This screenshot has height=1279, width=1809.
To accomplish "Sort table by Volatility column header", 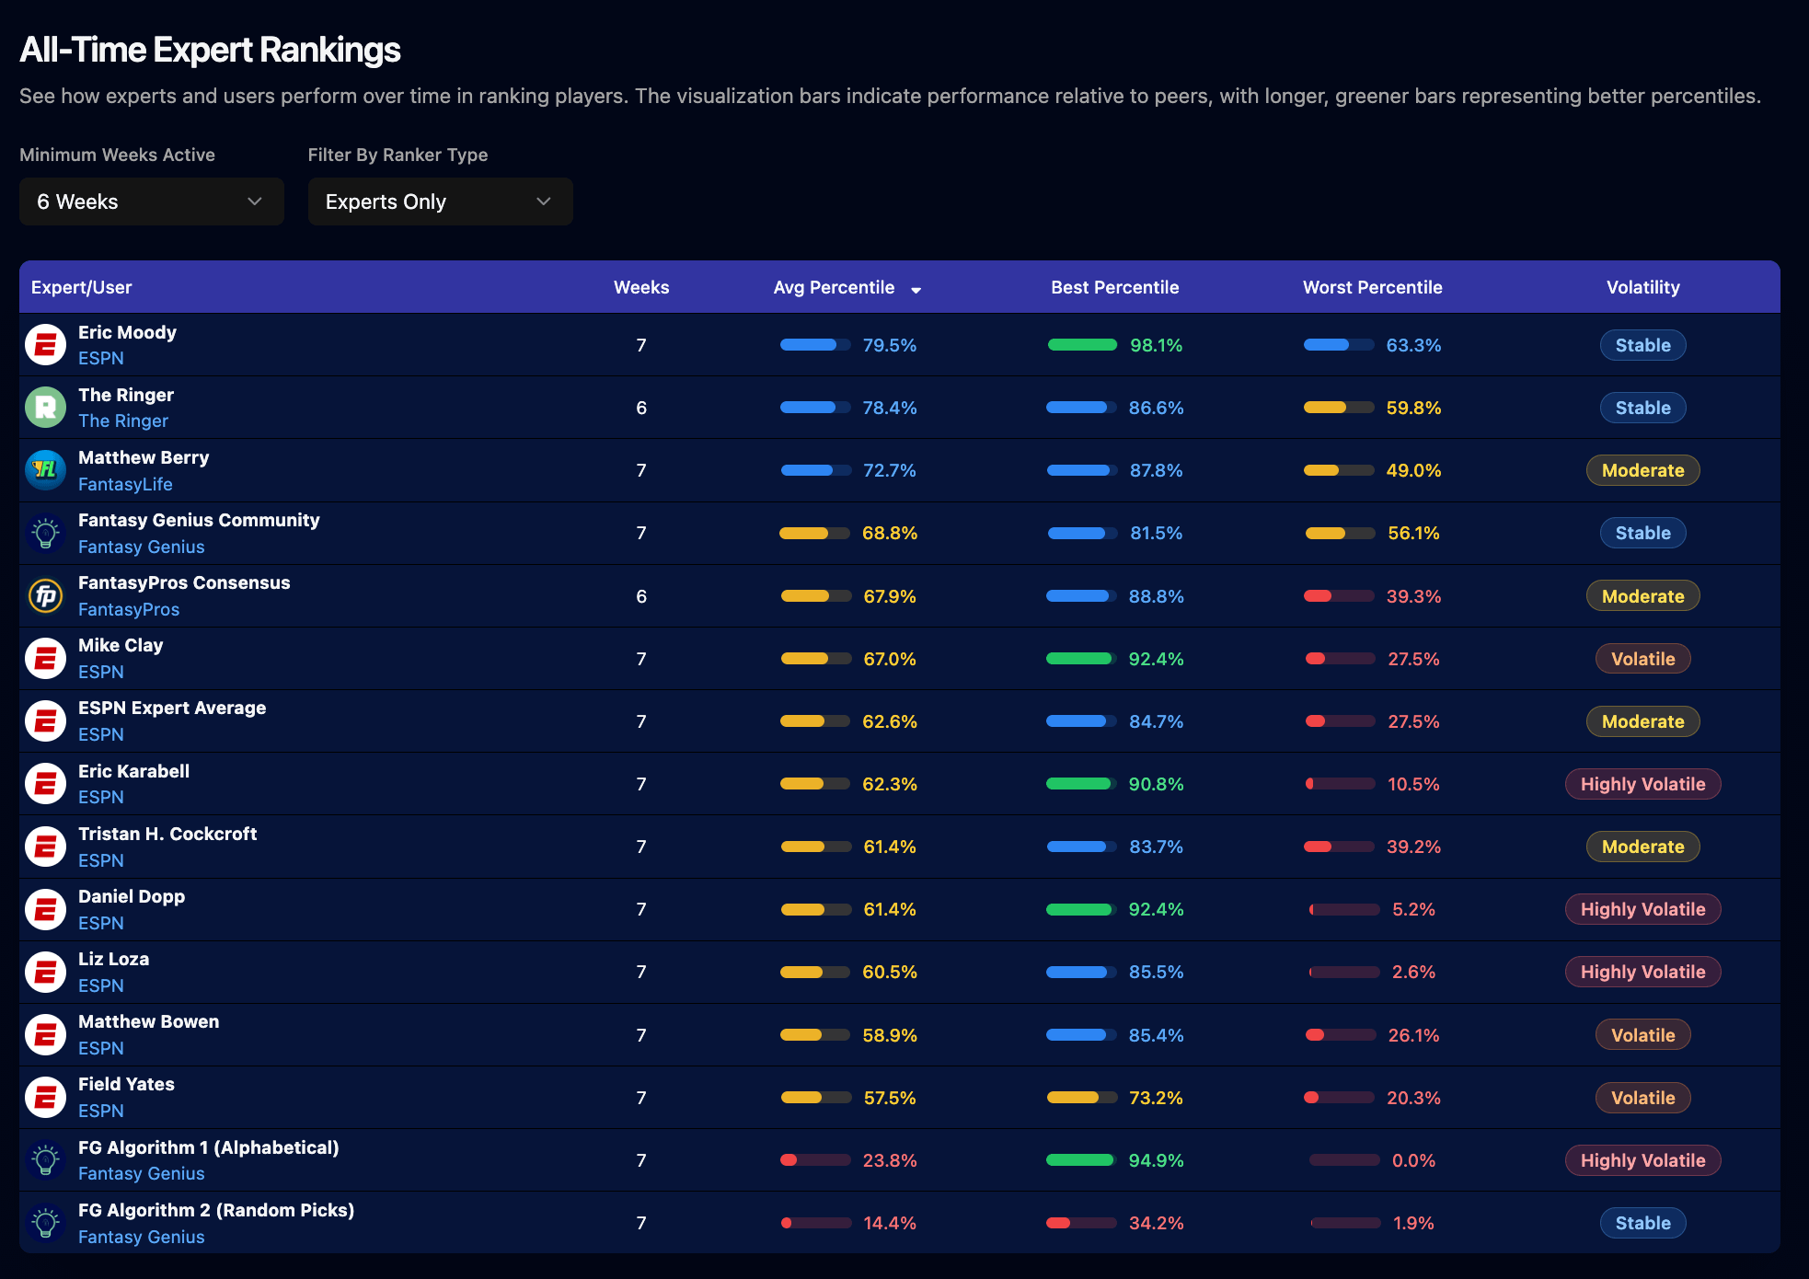I will (1642, 287).
